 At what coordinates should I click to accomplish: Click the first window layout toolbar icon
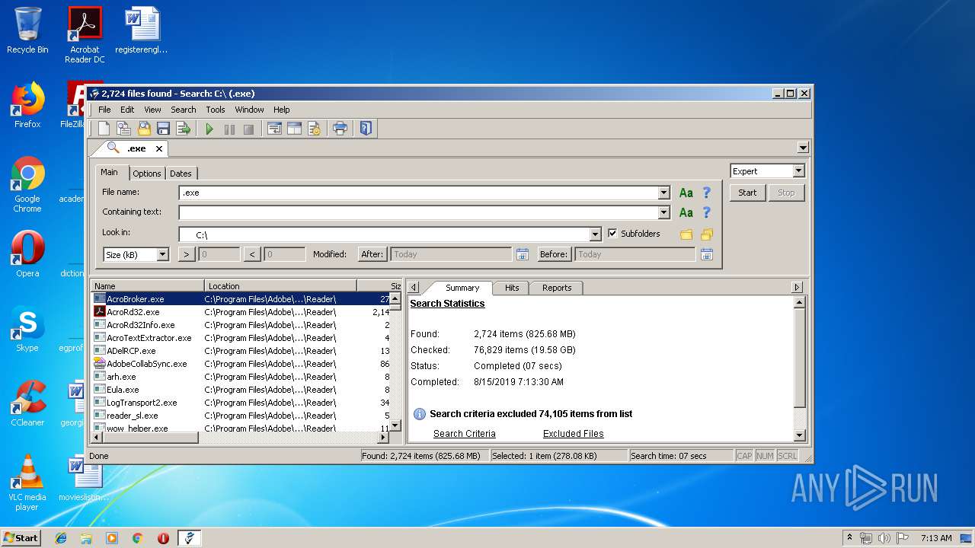[274, 129]
